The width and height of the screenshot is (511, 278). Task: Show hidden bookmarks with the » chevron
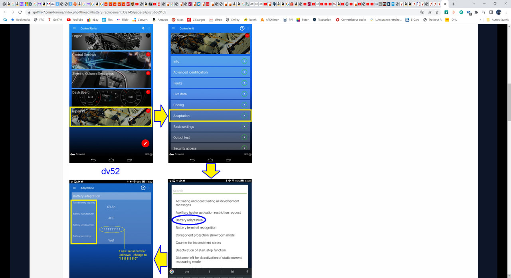pos(480,20)
